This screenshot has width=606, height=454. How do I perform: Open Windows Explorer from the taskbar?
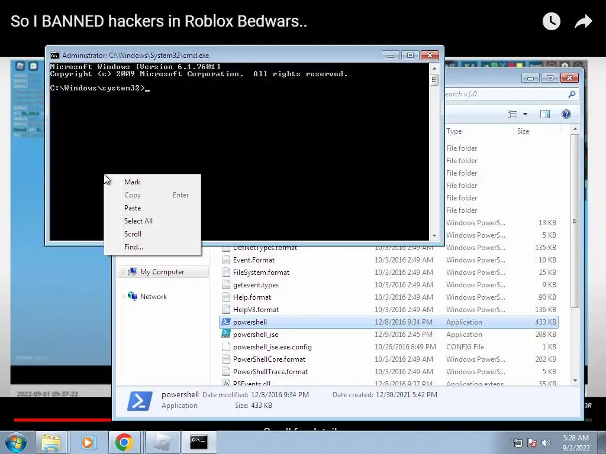point(51,442)
